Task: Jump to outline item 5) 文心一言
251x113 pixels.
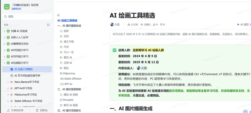Action: (x=67, y=52)
